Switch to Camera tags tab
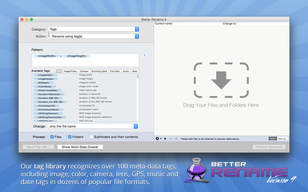This screenshot has width=308, height=192. pyautogui.click(x=84, y=71)
